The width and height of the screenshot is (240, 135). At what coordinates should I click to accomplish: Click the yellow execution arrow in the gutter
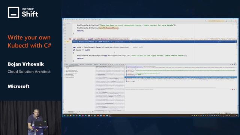pyautogui.click(x=67, y=42)
